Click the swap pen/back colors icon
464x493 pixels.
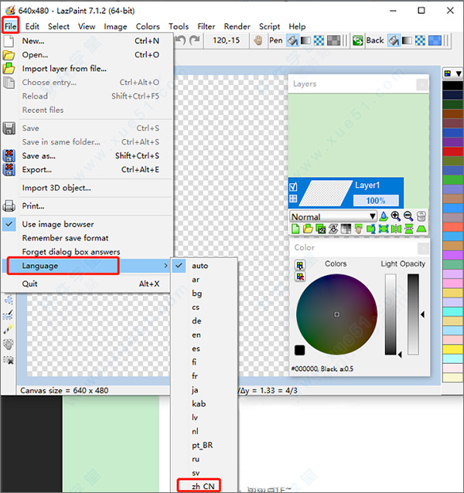(358, 40)
